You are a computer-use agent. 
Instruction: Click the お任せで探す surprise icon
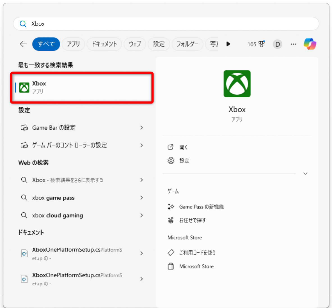click(x=171, y=220)
